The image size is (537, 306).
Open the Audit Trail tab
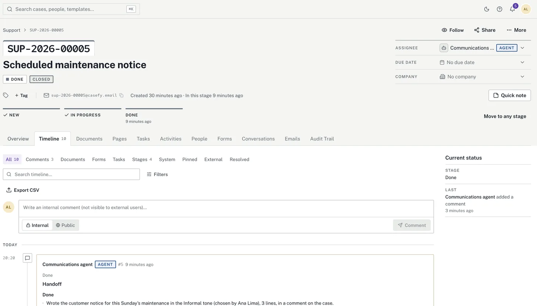pos(322,139)
